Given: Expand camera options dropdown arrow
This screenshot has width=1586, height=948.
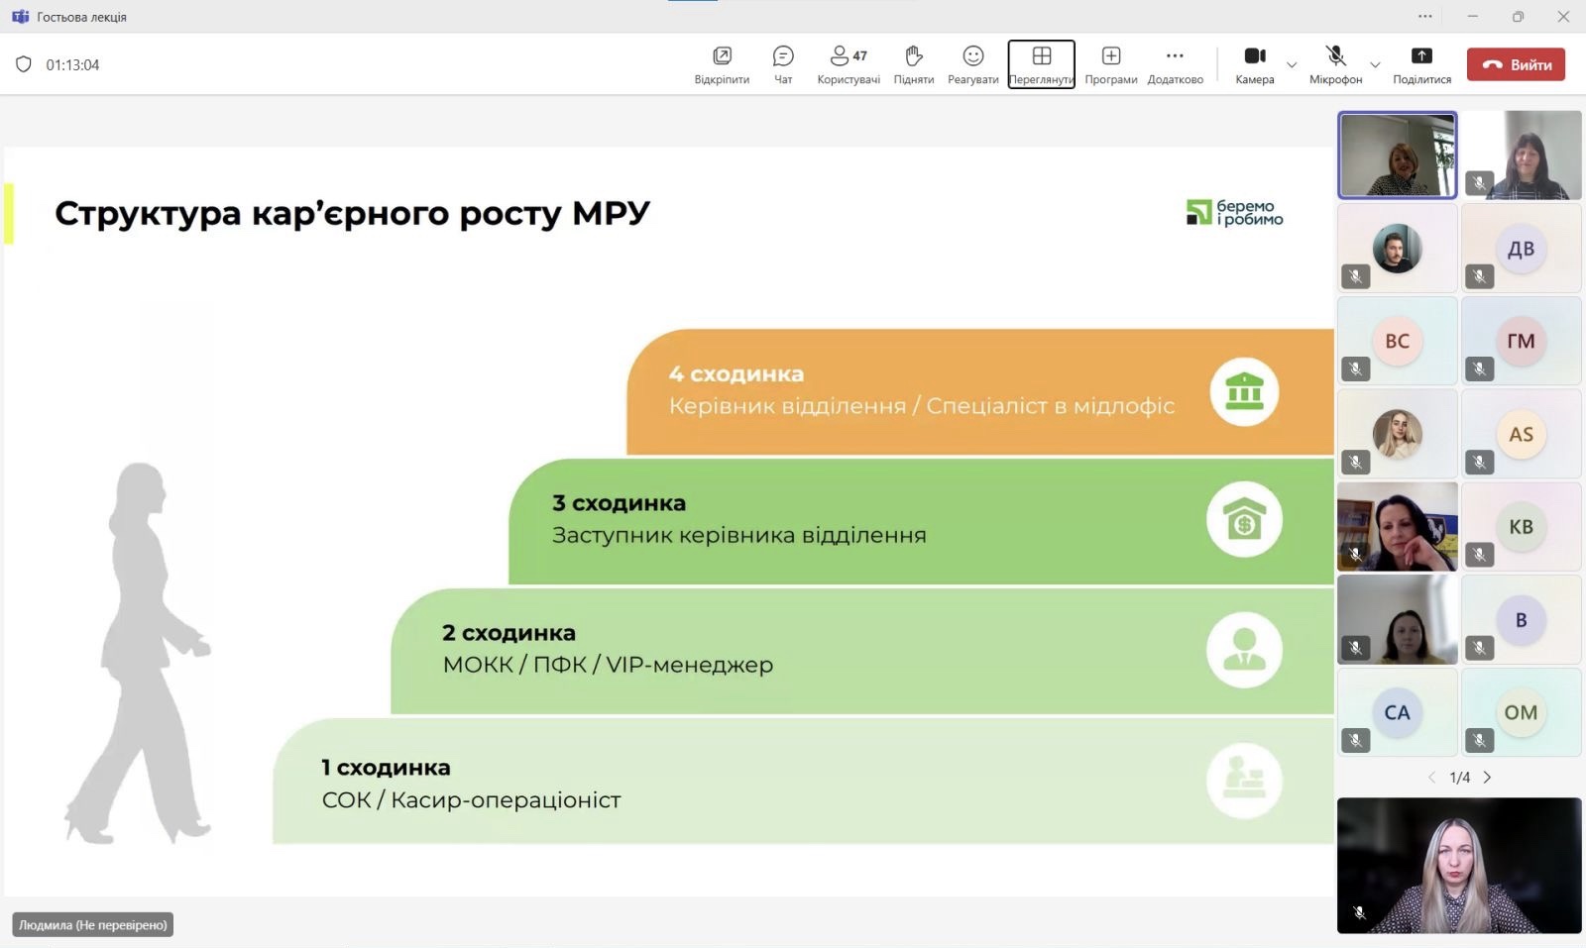Looking at the screenshot, I should 1292,65.
